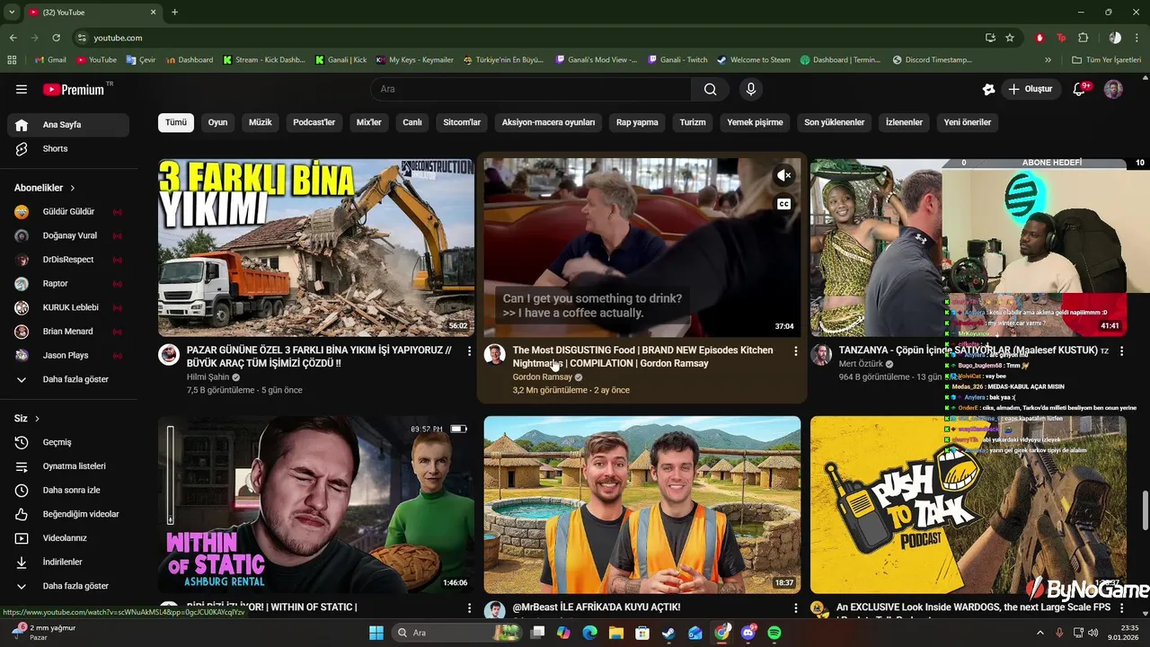Open Daha sonra izle list

pyautogui.click(x=68, y=490)
